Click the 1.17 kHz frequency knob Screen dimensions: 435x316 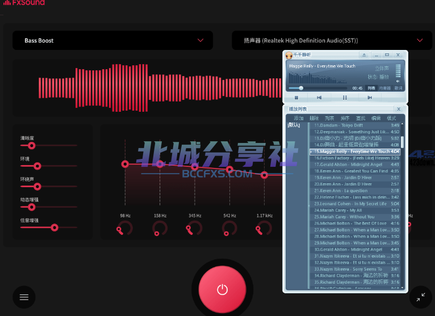[x=264, y=228]
